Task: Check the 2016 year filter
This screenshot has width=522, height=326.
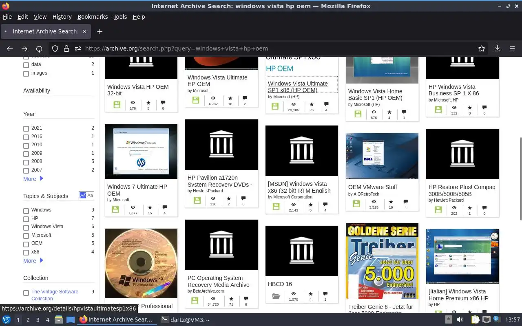Action: [26, 137]
